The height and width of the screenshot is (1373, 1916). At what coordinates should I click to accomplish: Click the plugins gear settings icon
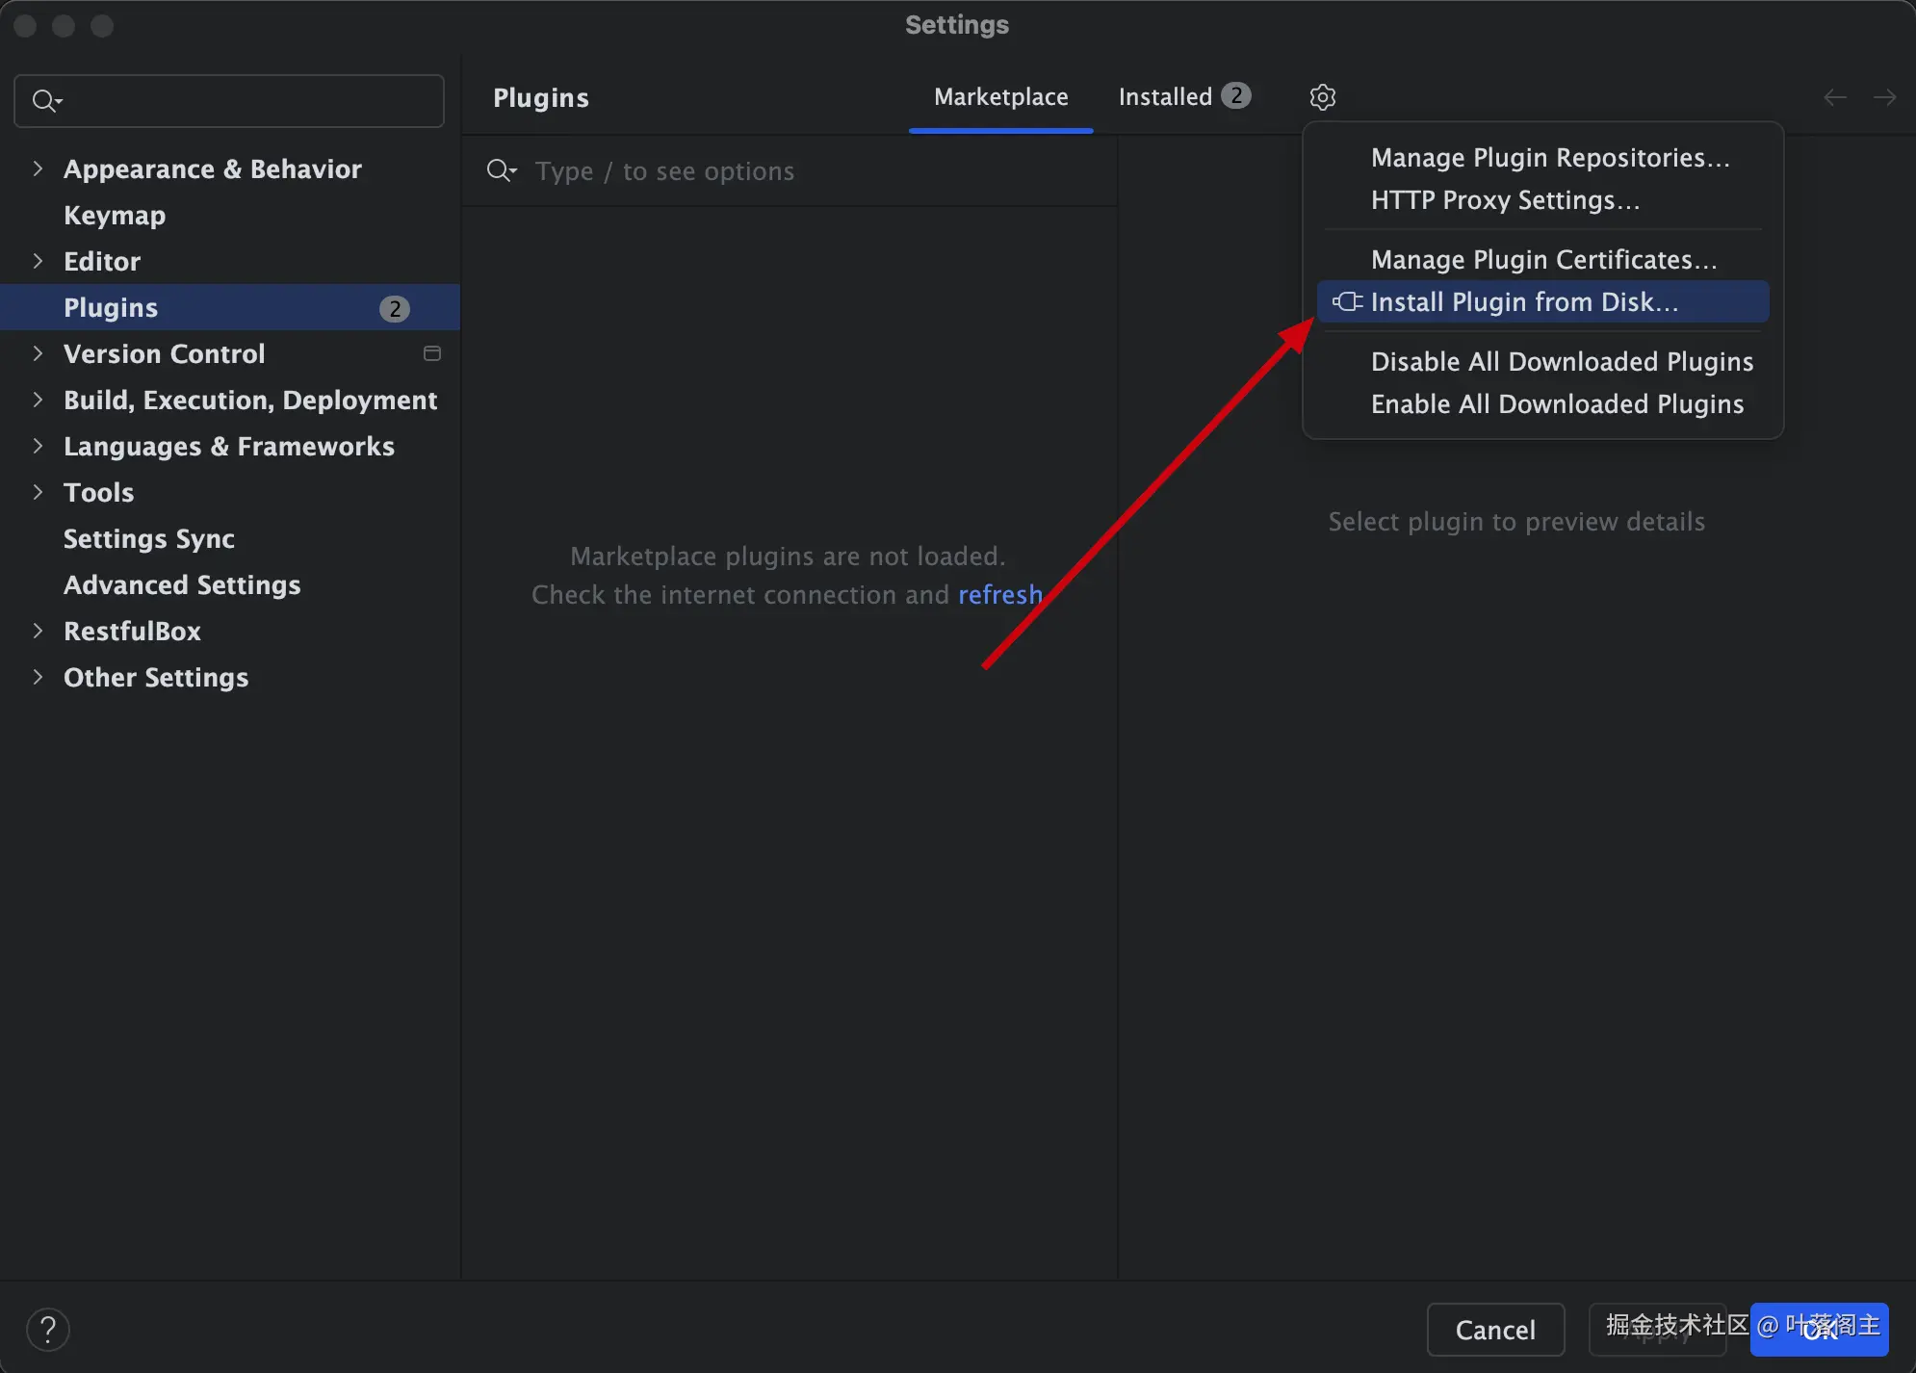coord(1322,97)
